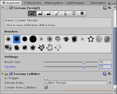
Task: Click the Opacity value field
Action: tap(105, 67)
